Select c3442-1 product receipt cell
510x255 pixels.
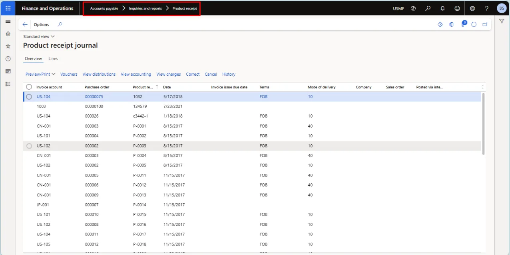pyautogui.click(x=141, y=116)
